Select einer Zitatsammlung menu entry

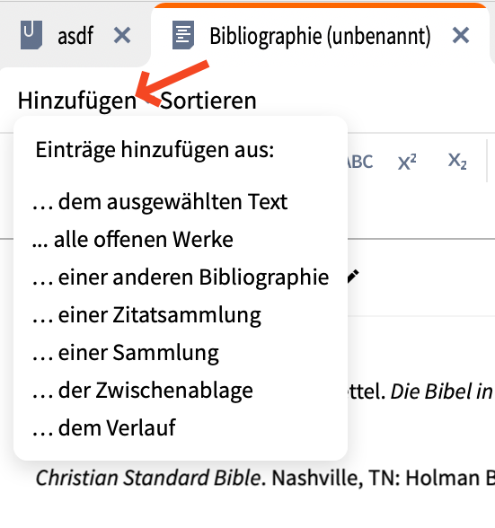tap(146, 315)
